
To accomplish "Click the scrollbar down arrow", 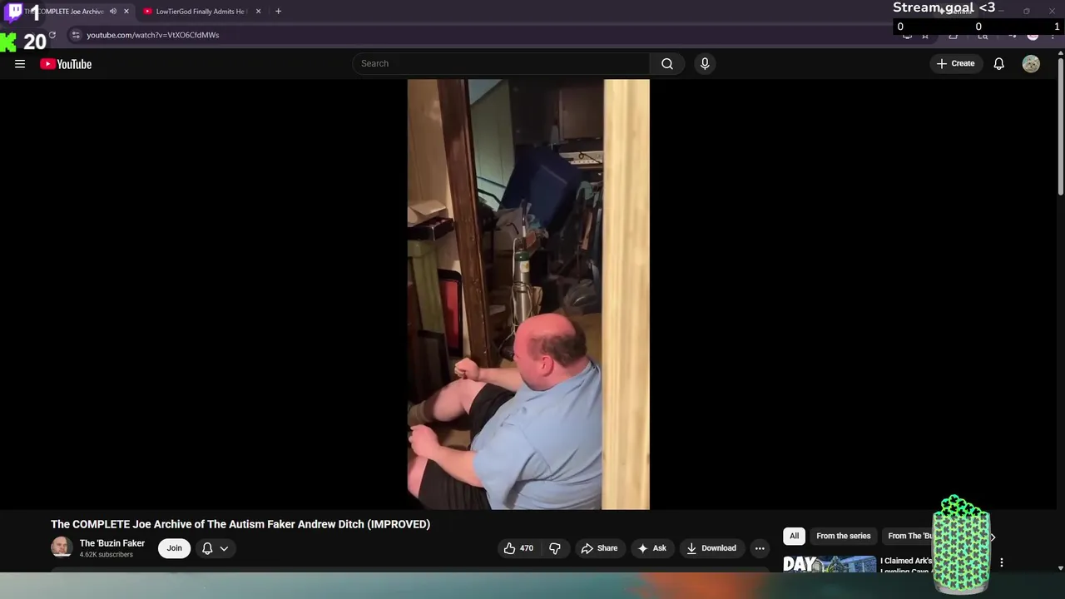I will [x=1060, y=568].
